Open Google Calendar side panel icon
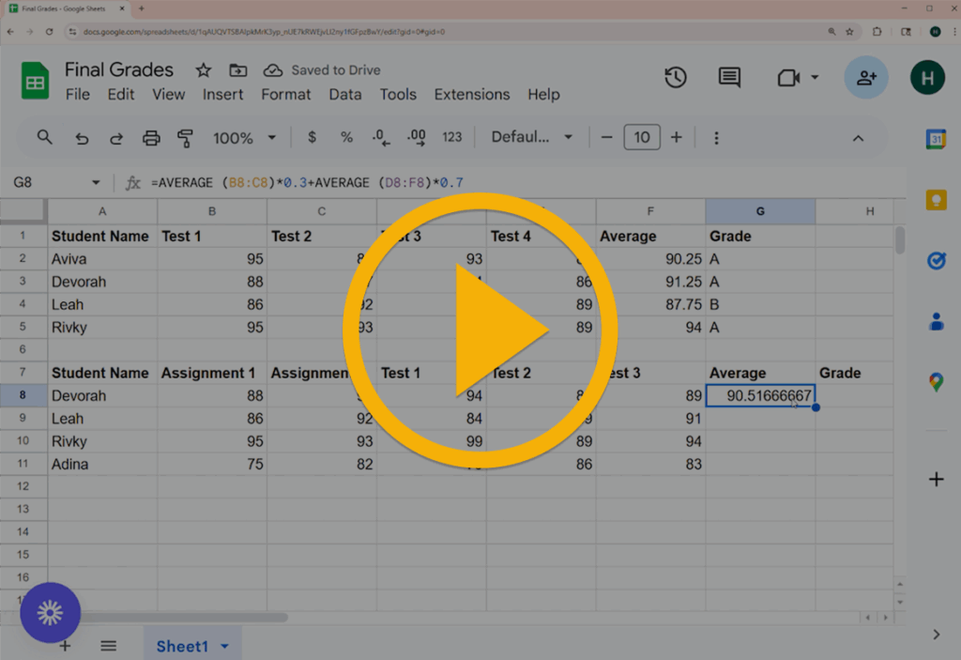Image resolution: width=961 pixels, height=660 pixels. coord(936,140)
